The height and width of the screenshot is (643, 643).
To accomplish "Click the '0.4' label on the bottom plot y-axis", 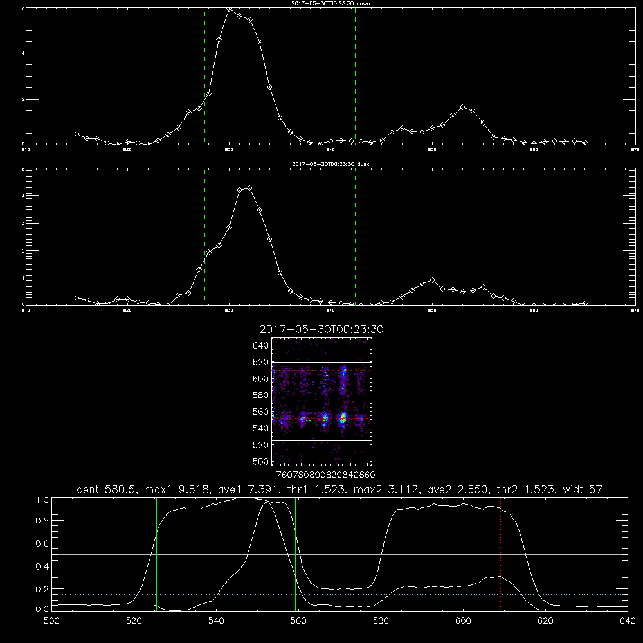I will pos(42,566).
